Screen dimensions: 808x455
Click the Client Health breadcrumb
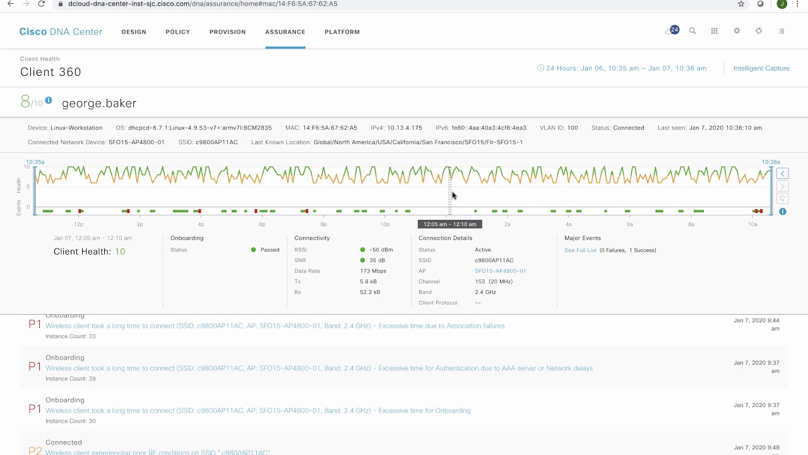pyautogui.click(x=40, y=59)
